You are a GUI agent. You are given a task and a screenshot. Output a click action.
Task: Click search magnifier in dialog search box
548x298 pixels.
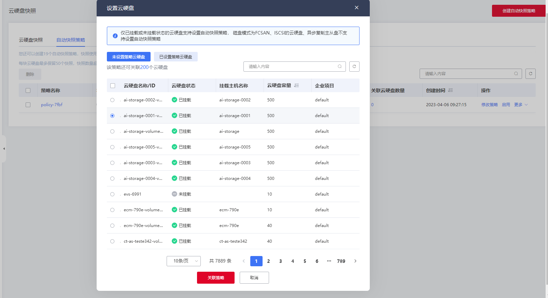[340, 67]
